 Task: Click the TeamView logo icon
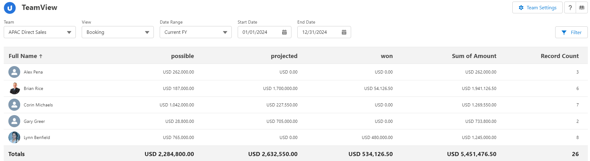[10, 8]
